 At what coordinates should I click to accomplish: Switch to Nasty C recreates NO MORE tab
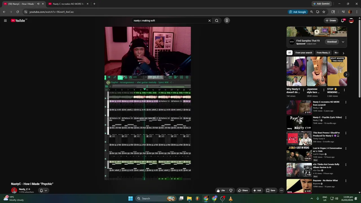68,4
